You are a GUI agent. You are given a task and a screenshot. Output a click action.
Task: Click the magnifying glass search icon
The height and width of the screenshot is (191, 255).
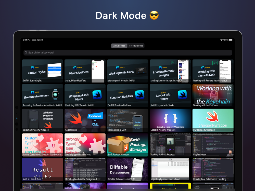26,53
